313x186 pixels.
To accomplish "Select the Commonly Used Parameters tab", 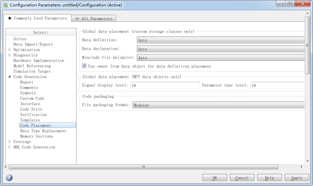I will [x=37, y=18].
